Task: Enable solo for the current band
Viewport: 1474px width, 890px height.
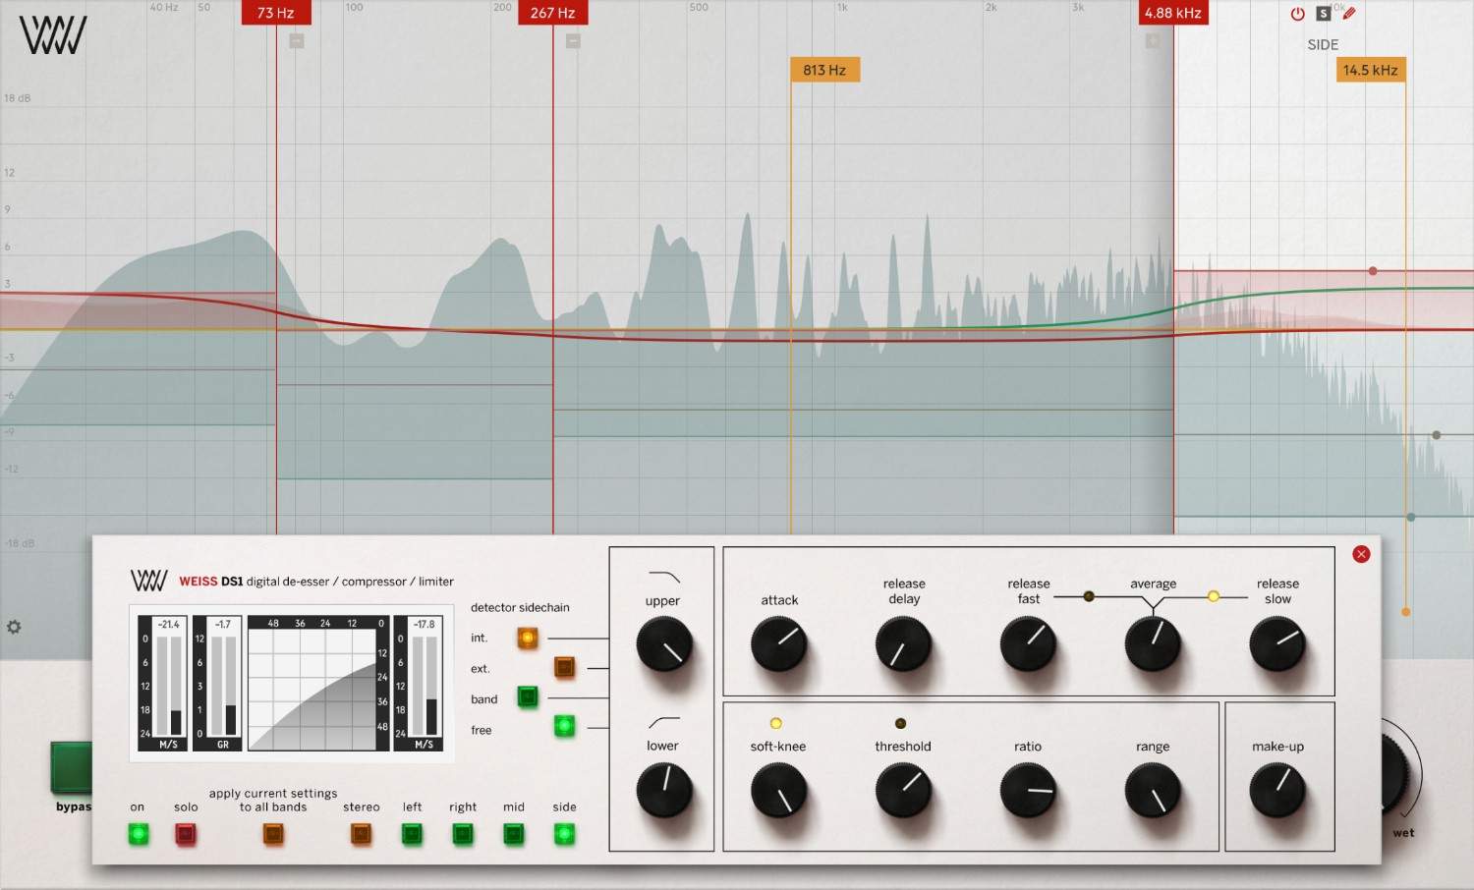Action: click(x=186, y=834)
